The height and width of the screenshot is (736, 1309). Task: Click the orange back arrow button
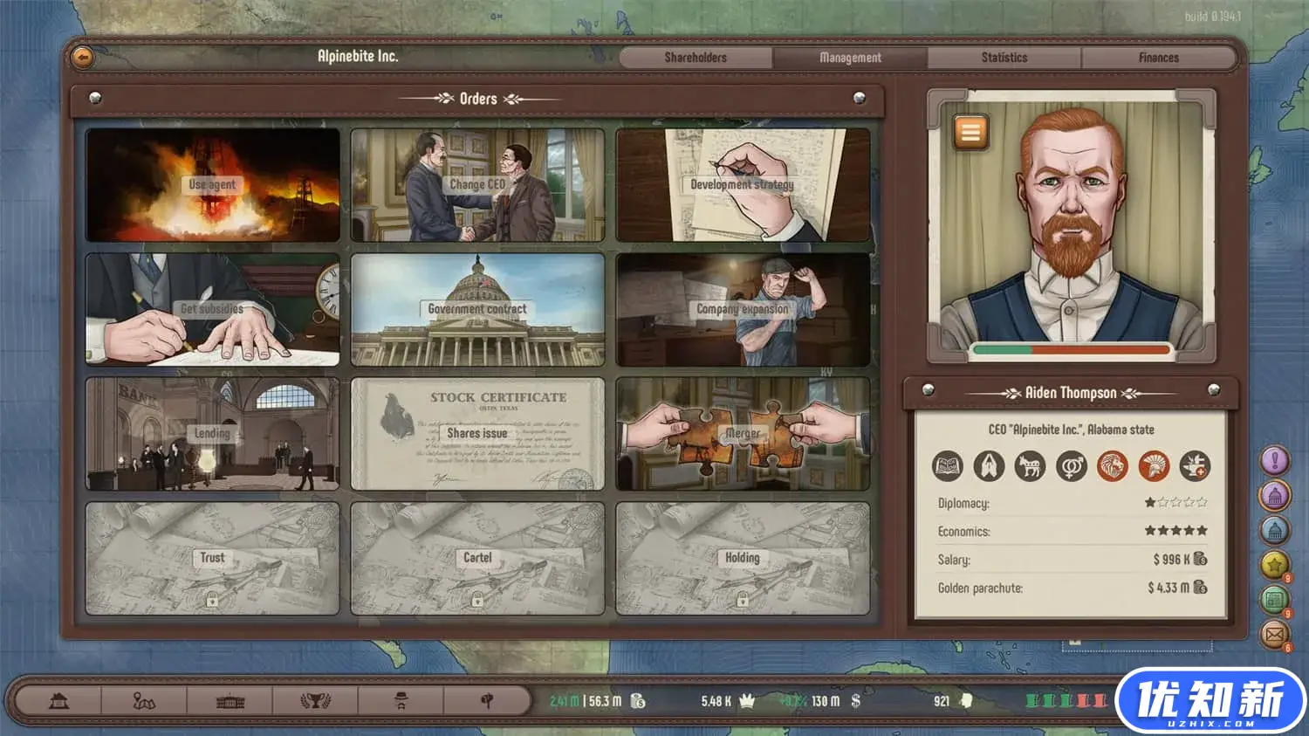(x=82, y=57)
